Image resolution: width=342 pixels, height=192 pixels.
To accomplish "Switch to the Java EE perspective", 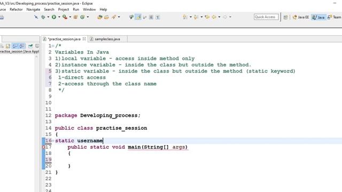I will click(301, 17).
